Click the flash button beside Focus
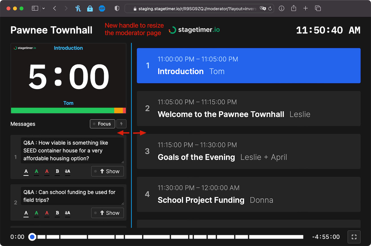Viewport: 371px width, 246px height. click(x=121, y=124)
